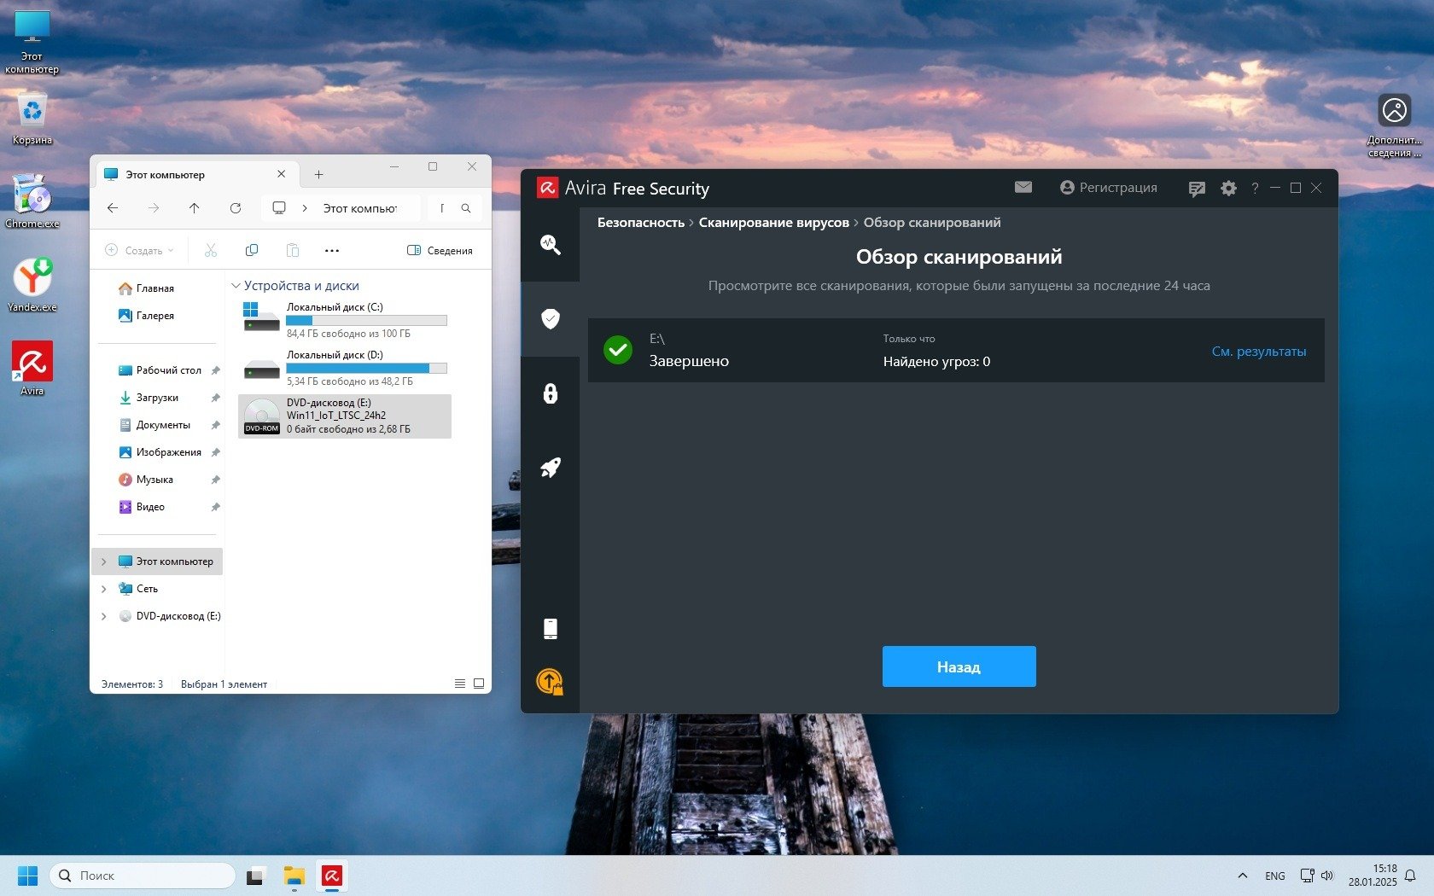Click the mobile device icon in Avira sidebar

pyautogui.click(x=551, y=629)
